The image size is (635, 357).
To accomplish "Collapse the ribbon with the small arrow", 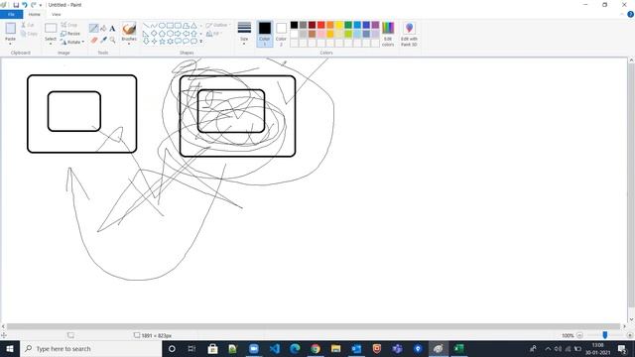I will (622, 14).
